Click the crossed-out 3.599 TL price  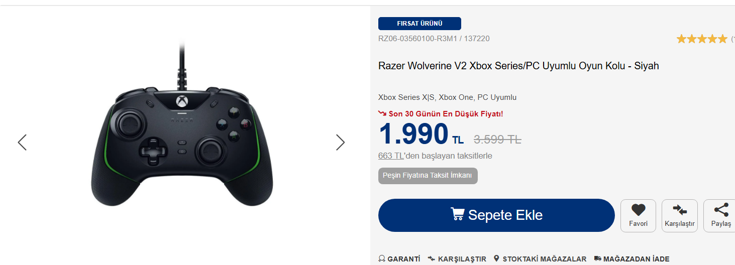497,140
